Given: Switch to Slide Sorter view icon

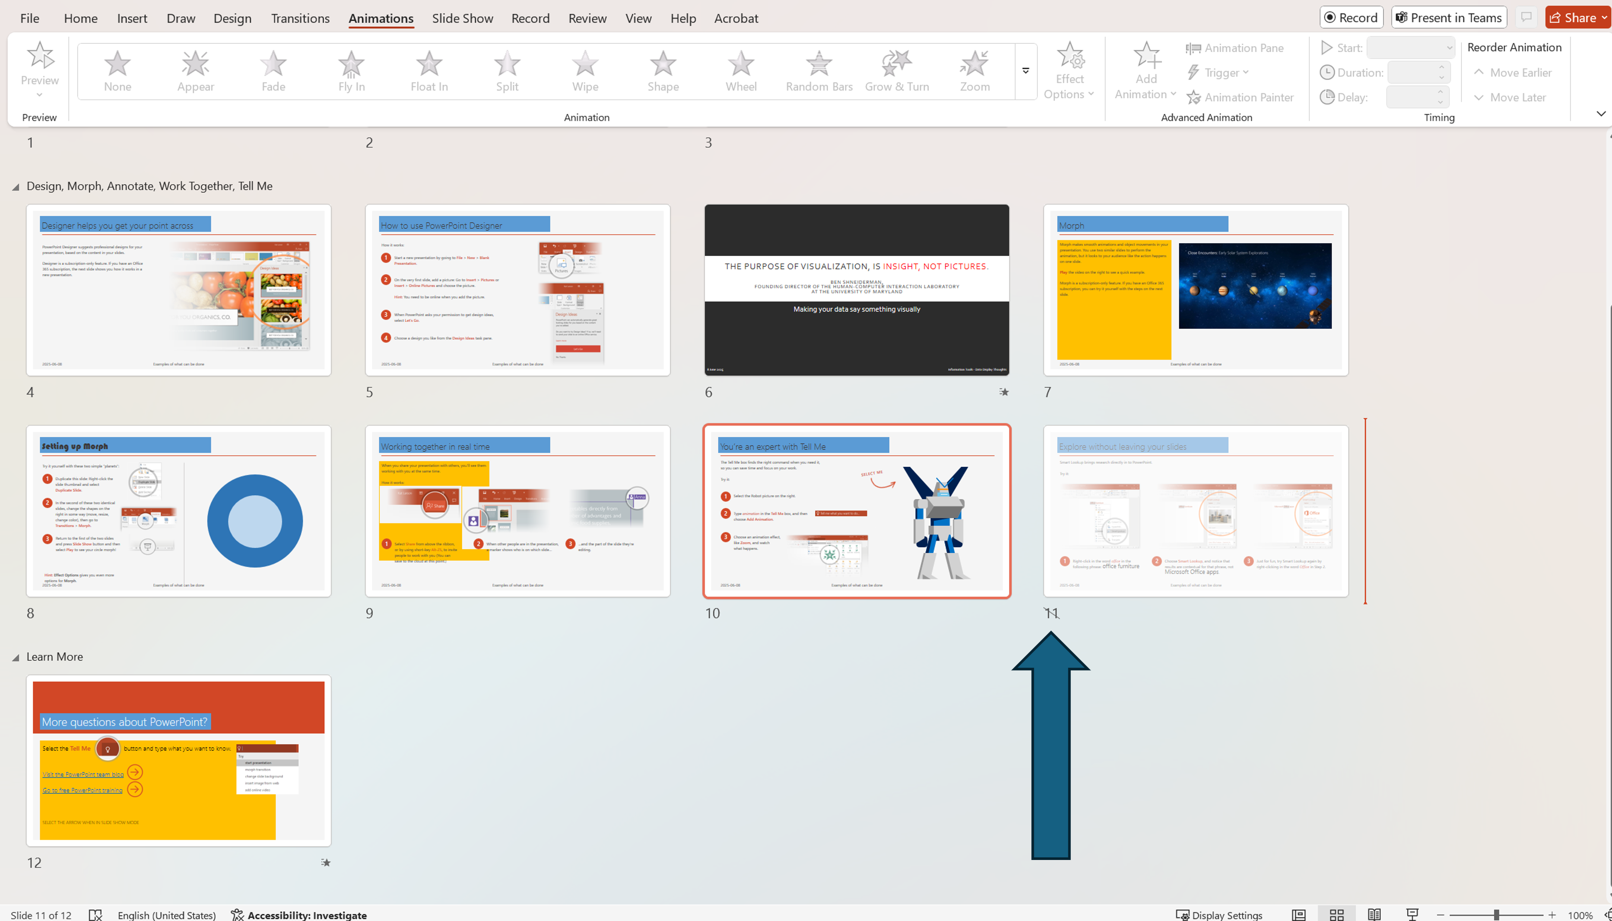Looking at the screenshot, I should pos(1337,915).
